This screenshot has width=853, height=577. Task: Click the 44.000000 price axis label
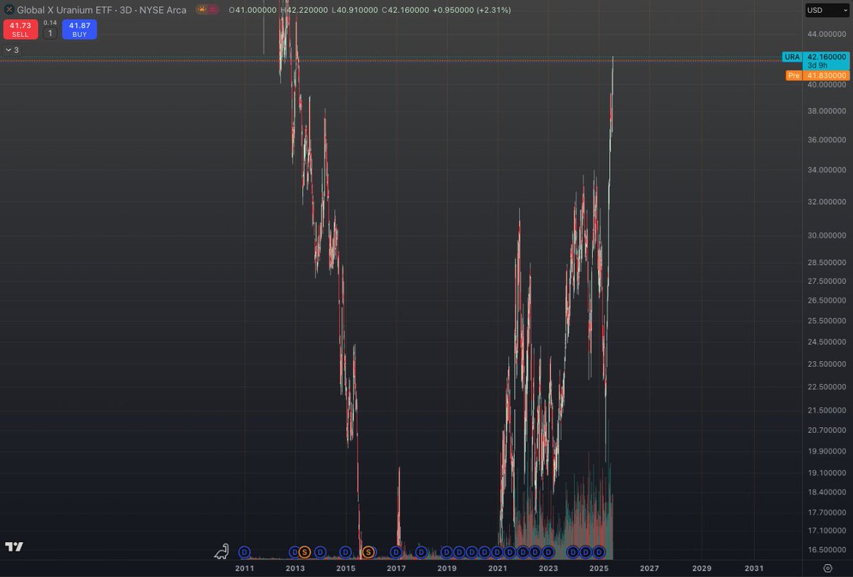pos(826,34)
